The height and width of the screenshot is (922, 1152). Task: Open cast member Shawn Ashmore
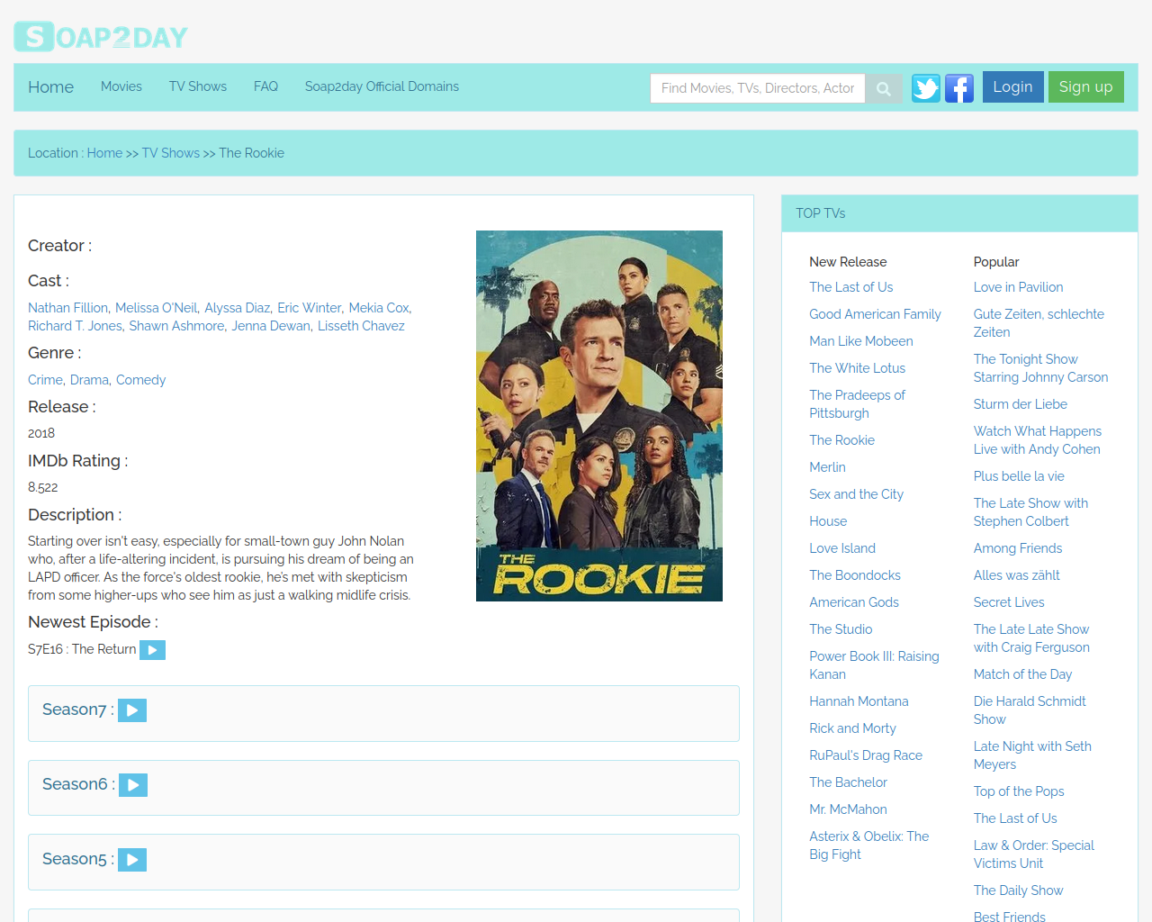coord(176,326)
